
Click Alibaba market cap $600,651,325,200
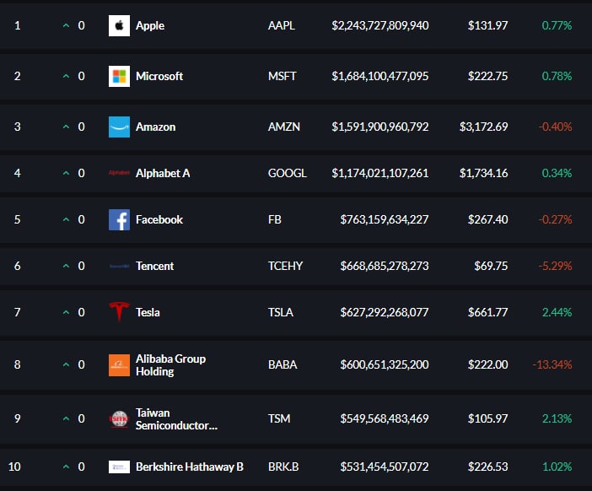click(x=385, y=364)
